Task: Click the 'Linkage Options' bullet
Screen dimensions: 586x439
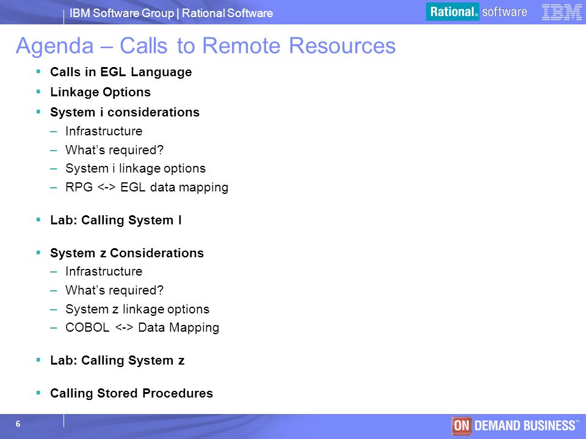Action: 100,92
